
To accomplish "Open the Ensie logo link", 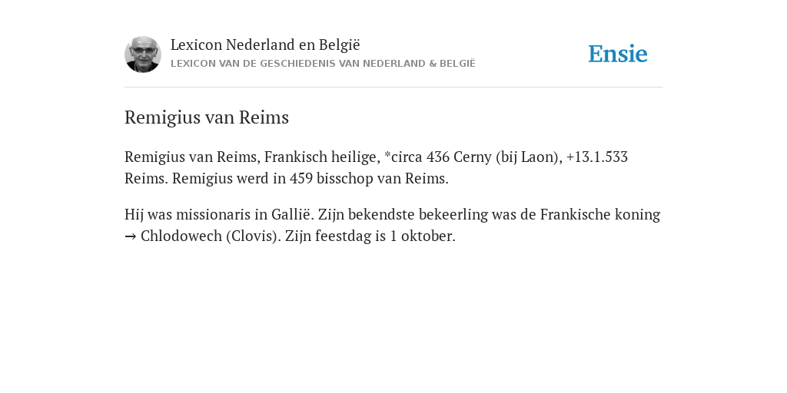I will point(618,54).
